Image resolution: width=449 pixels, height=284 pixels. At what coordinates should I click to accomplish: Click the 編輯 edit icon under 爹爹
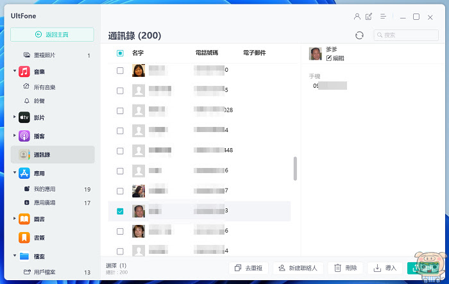coord(328,58)
